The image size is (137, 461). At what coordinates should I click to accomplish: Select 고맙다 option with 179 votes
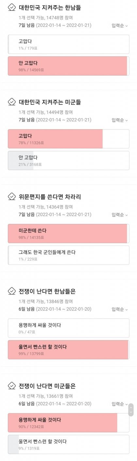(x=68, y=45)
